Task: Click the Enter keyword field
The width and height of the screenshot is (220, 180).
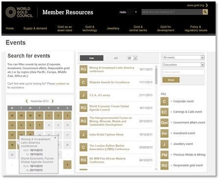Action: pyautogui.click(x=183, y=72)
